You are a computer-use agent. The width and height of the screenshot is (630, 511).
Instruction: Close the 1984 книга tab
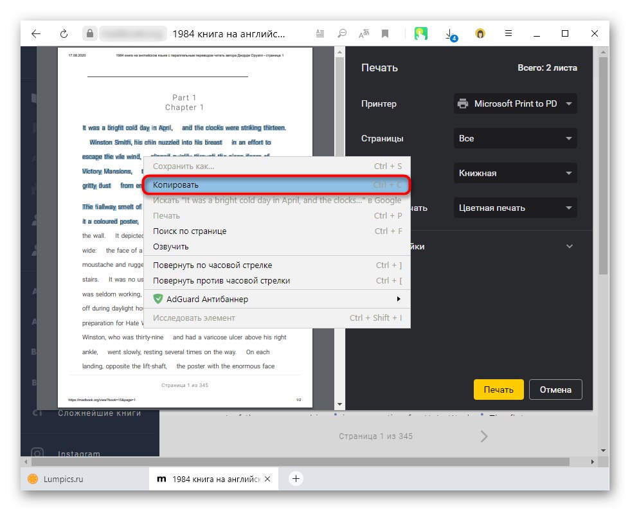pos(267,479)
